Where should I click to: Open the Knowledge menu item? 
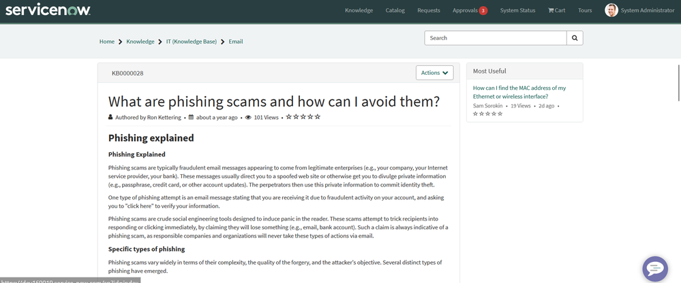pyautogui.click(x=359, y=10)
